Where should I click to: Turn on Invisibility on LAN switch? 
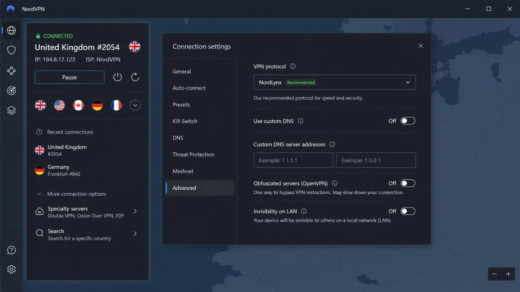[408, 212]
